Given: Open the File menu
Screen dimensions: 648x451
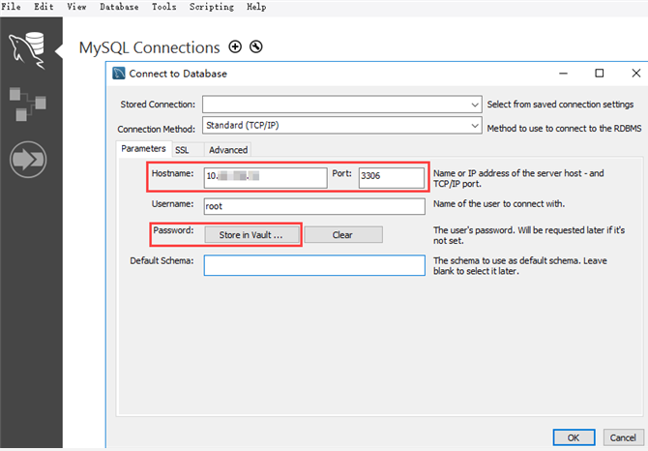Looking at the screenshot, I should pyautogui.click(x=11, y=7).
